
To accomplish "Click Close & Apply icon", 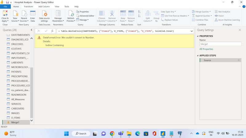I will point(5,13).
